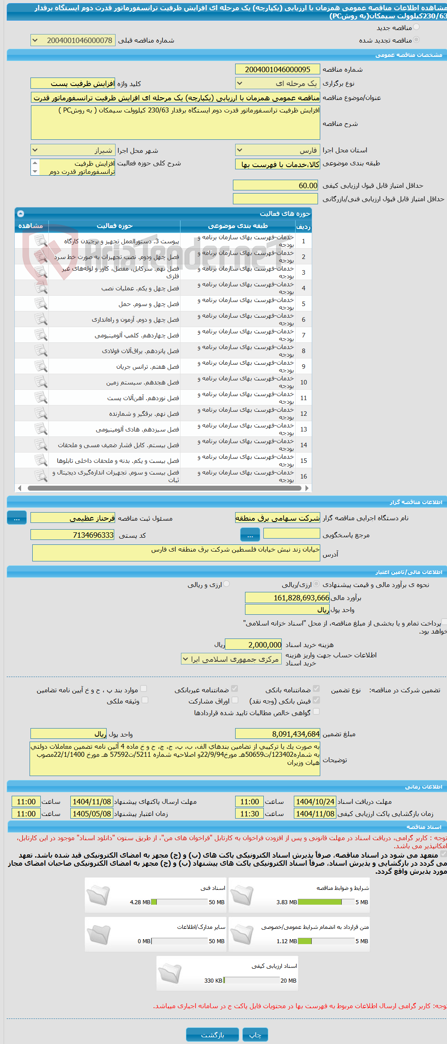Open استان محل اجرا dropdown

(x=278, y=150)
